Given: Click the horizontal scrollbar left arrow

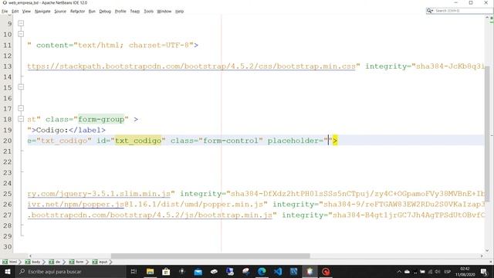Looking at the screenshot, I should coord(30,256).
